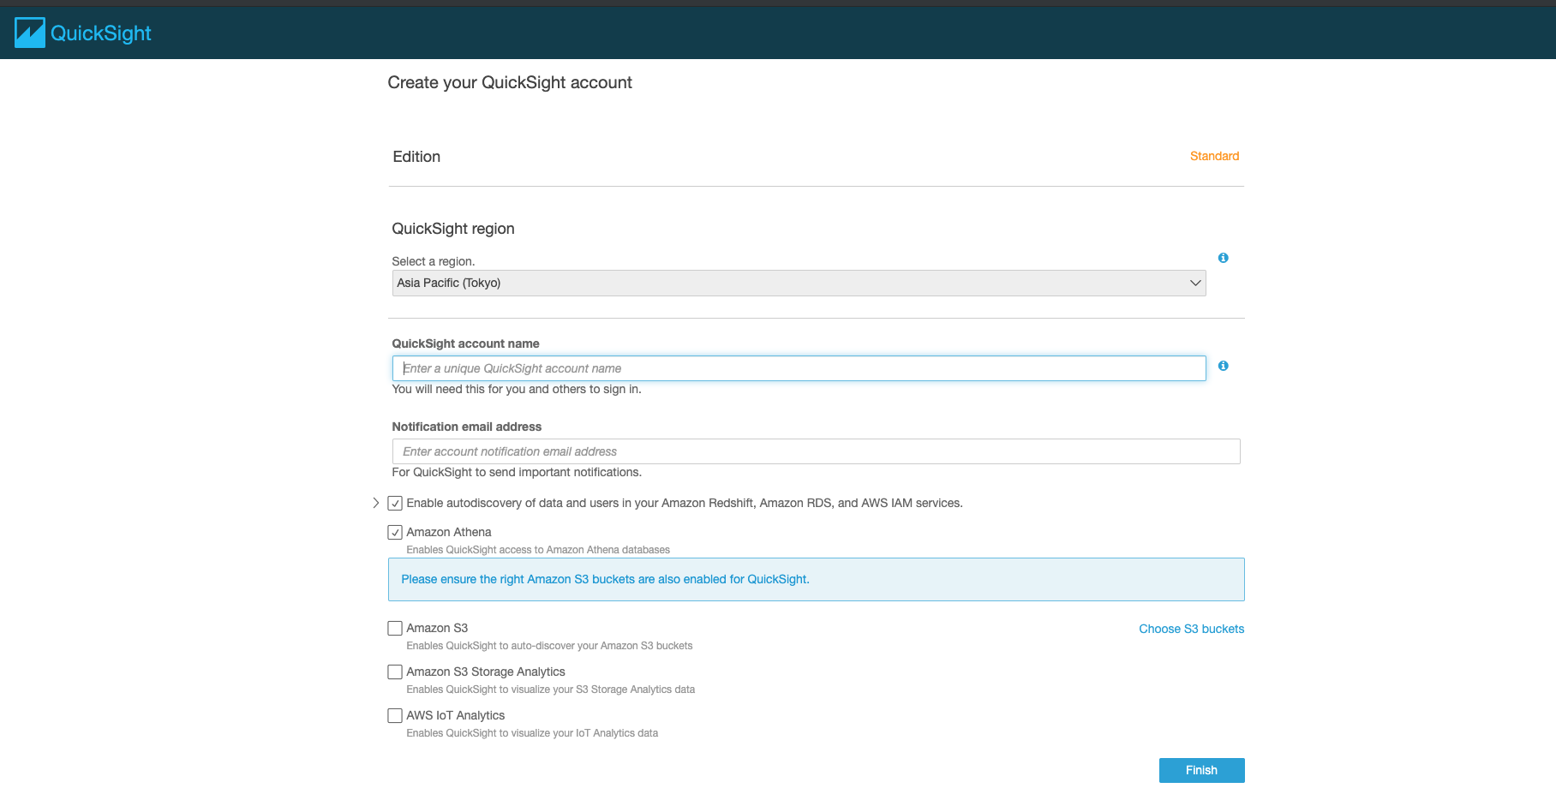Uncheck the autodiscovery of data and users option

click(394, 503)
